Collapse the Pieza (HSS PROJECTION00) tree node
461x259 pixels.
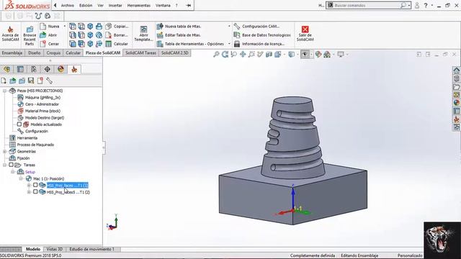[x=5, y=91]
